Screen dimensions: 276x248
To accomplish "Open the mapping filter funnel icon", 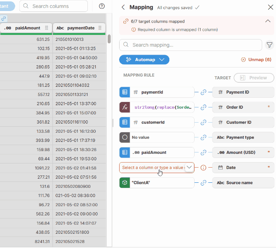I will 270,45.
